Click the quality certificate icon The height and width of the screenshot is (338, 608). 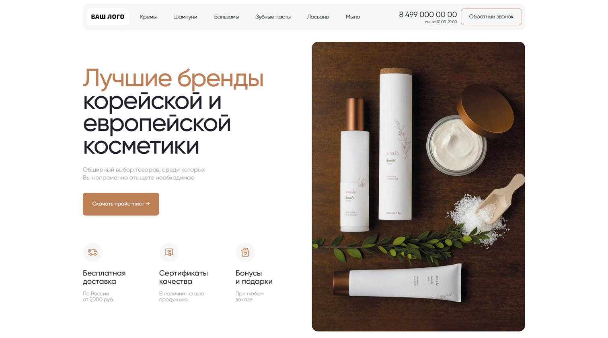click(169, 252)
